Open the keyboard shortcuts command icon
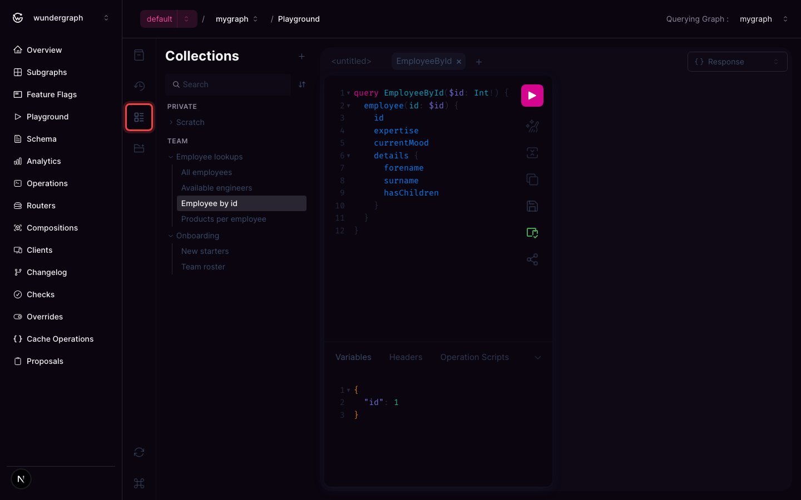 (x=139, y=483)
